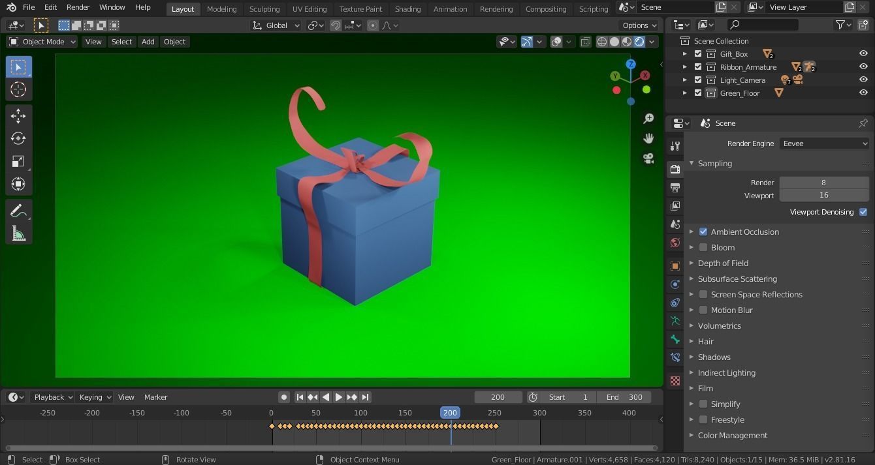Select the Transform tool

click(18, 184)
